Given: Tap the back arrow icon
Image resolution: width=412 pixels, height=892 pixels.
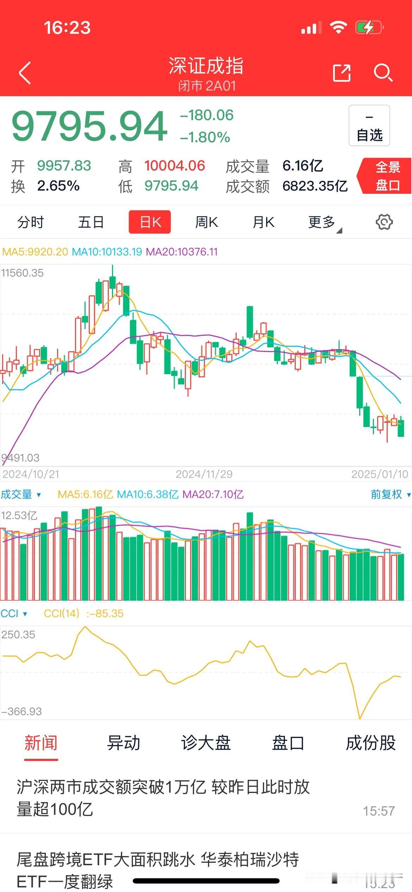Looking at the screenshot, I should (25, 73).
